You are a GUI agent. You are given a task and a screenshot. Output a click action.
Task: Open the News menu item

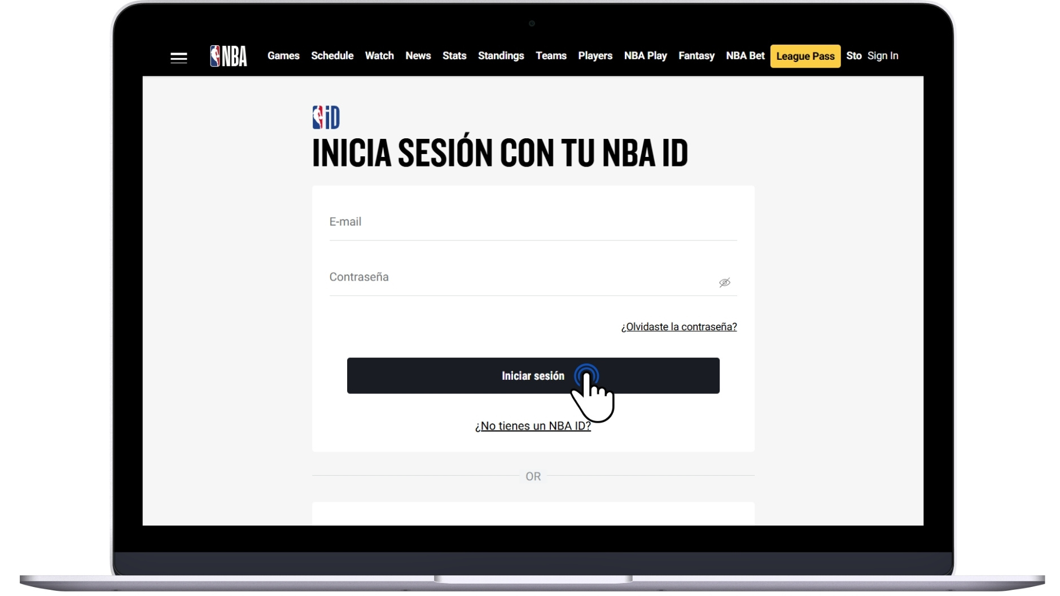tap(418, 56)
